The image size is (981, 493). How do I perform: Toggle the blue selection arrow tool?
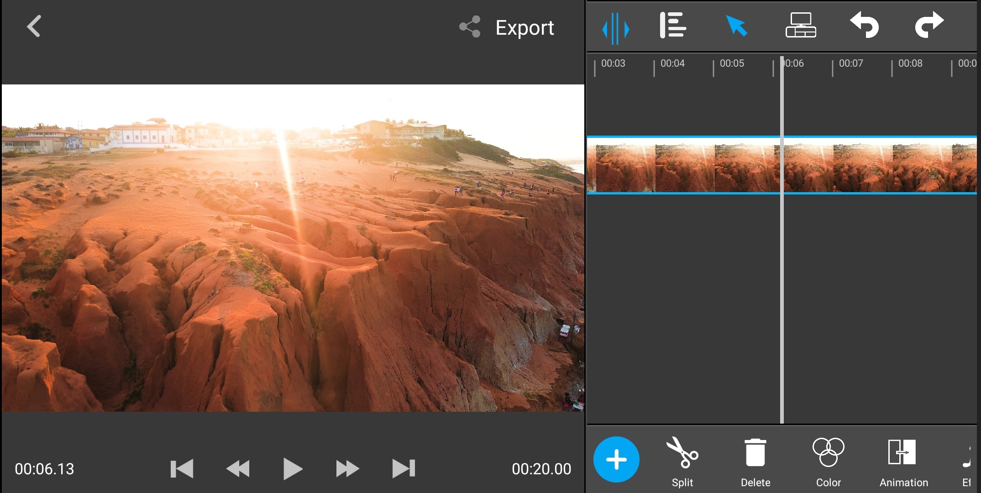736,26
